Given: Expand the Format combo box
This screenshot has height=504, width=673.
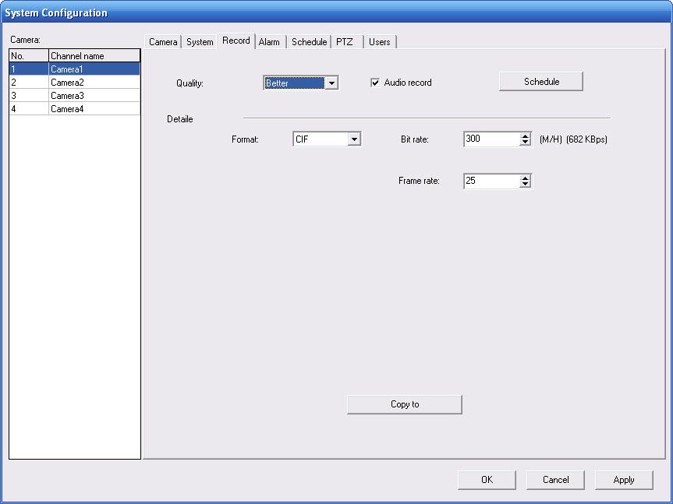Looking at the screenshot, I should click(354, 139).
